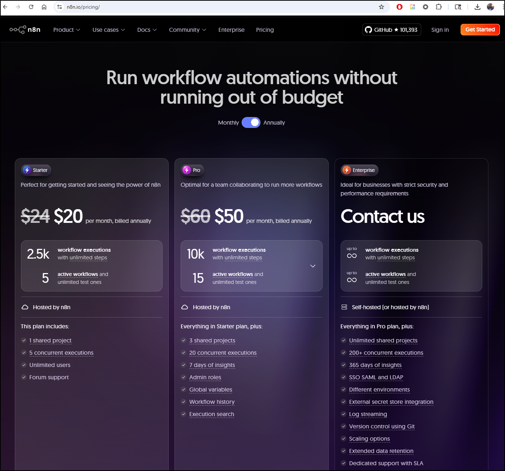Click infinity icon for Enterprise active workflows
This screenshot has width=505, height=471.
[352, 280]
